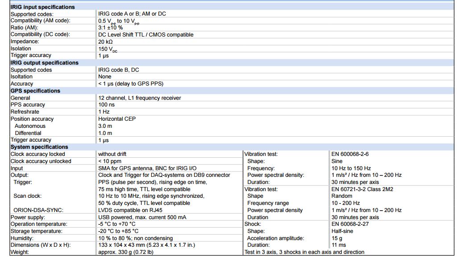Select the 'EN 60721-3-2 Class 2M2' standard
Image resolution: width=463 pixels, height=257 pixels.
363,189
